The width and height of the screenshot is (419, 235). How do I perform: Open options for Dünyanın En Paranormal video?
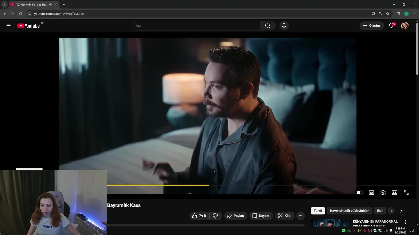[x=405, y=222]
